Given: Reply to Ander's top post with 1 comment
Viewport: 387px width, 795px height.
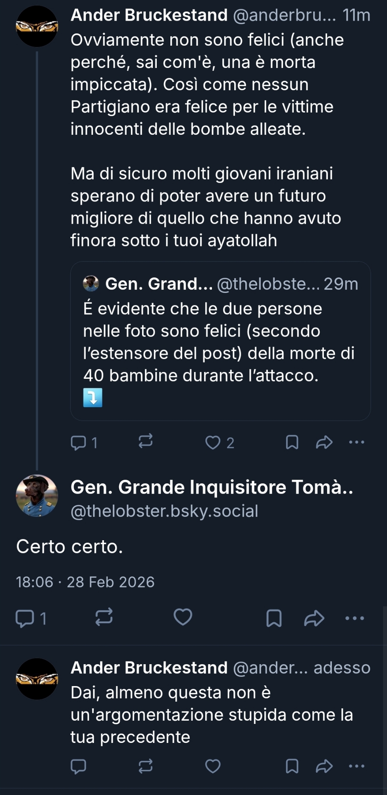Looking at the screenshot, I should click(78, 442).
